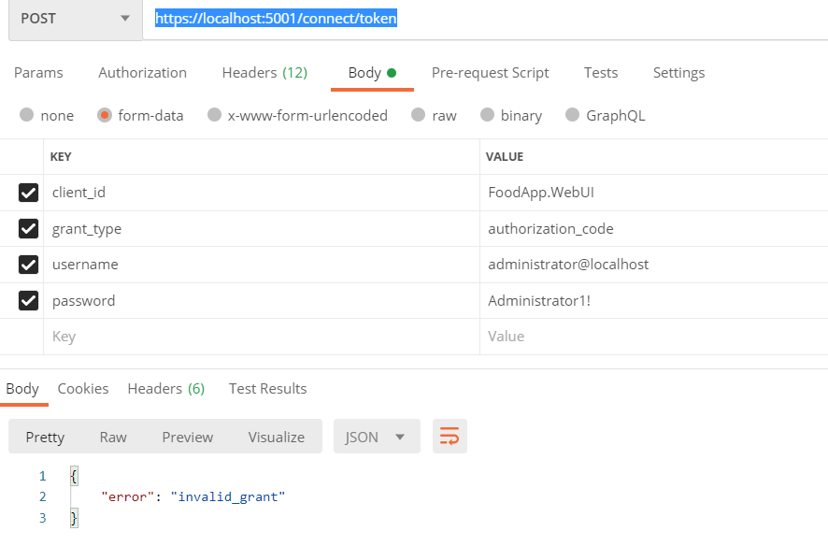This screenshot has height=546, width=828.
Task: Switch response view to Raw
Action: tap(113, 436)
